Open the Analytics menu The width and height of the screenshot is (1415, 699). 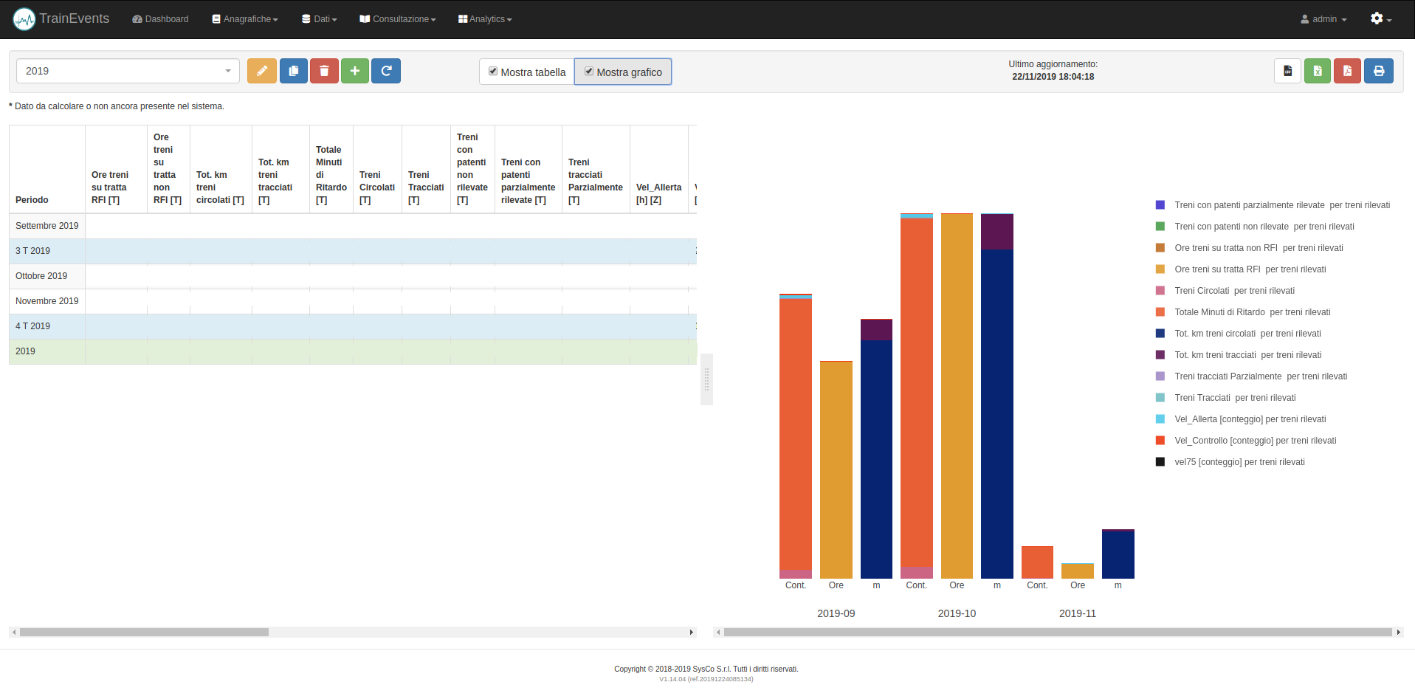click(485, 19)
